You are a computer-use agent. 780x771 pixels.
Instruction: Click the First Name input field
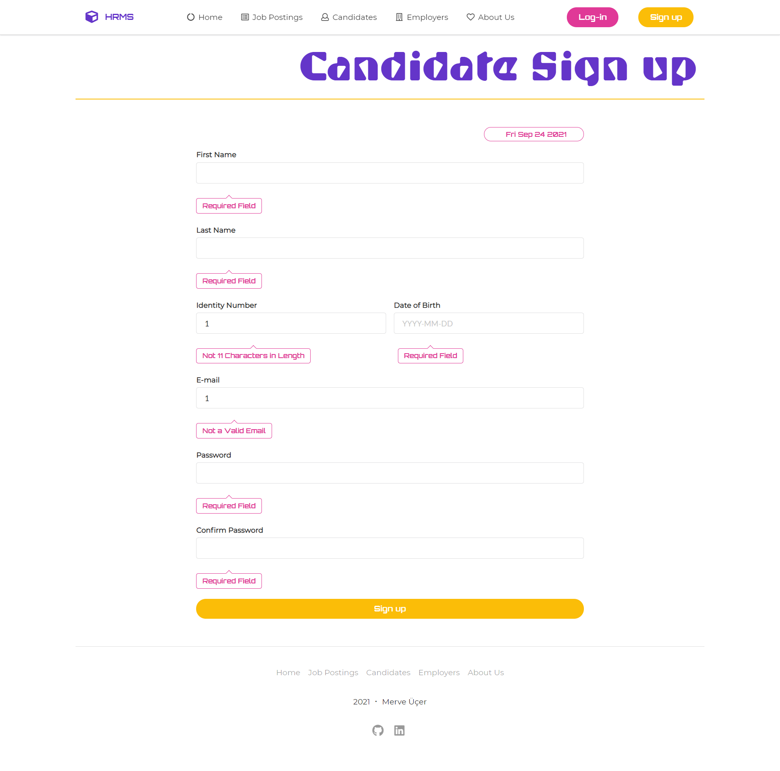pos(390,172)
